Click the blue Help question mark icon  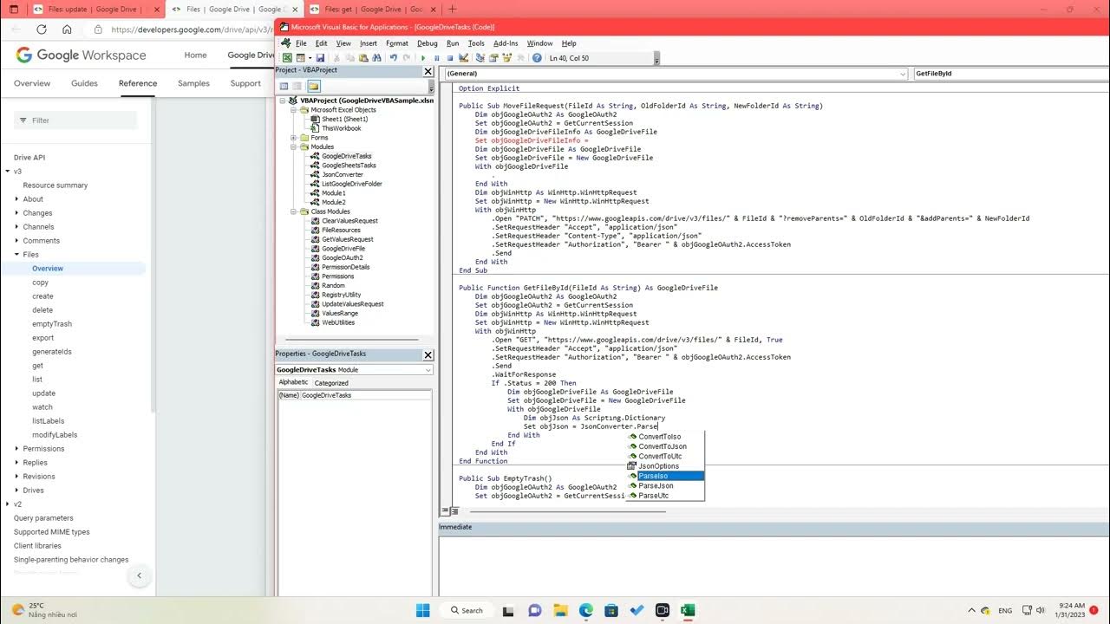point(537,58)
